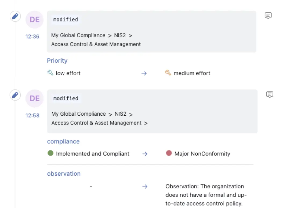290x208 pixels.
Task: Click the observation field heading
Action: [x=64, y=174]
